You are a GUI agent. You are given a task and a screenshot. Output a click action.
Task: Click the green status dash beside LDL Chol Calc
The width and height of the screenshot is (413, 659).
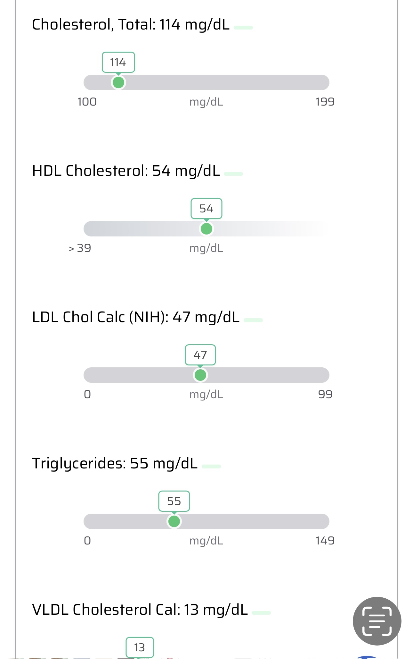(x=253, y=320)
